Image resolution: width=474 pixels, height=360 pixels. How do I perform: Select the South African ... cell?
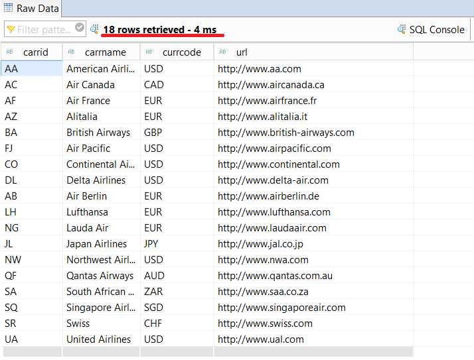point(102,292)
